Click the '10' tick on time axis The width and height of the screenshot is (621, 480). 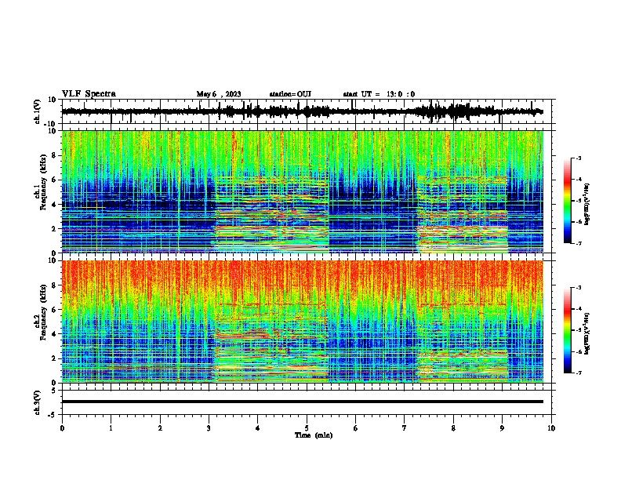tap(551, 428)
